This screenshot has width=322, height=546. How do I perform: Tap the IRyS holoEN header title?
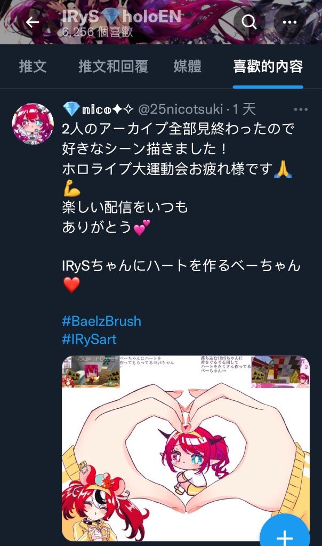[122, 17]
